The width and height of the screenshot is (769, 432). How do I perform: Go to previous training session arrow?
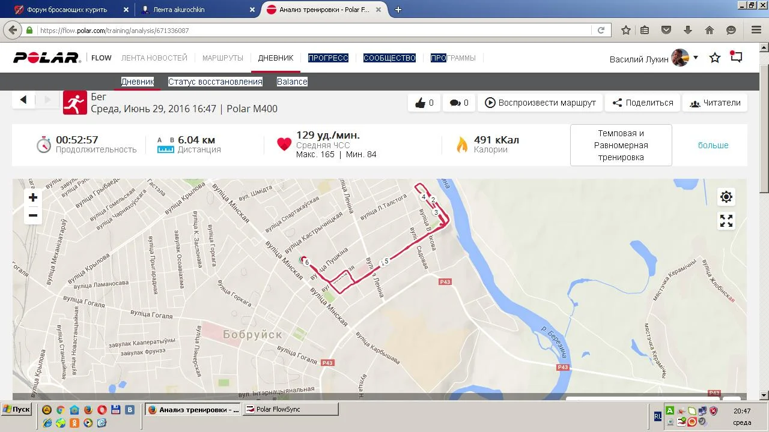point(23,100)
